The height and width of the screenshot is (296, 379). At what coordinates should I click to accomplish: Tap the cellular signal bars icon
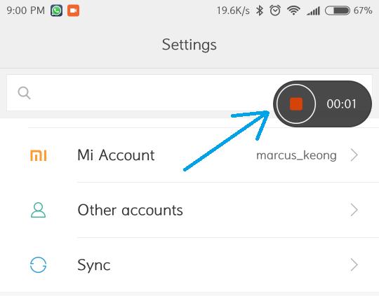point(314,11)
